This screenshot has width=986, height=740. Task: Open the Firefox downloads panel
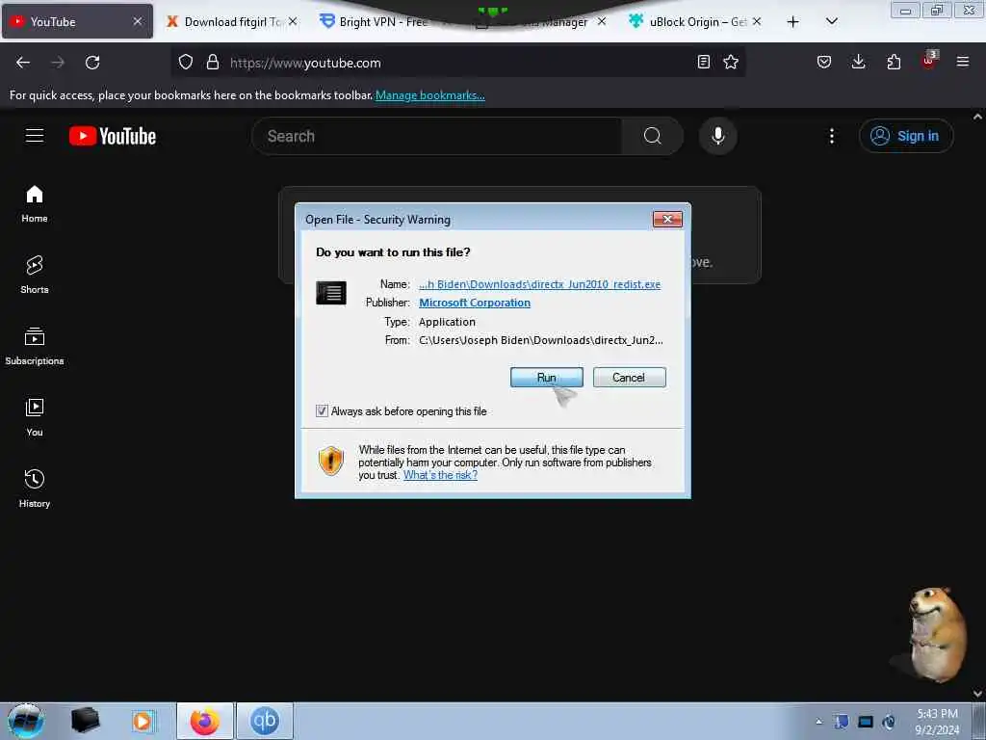pos(858,62)
